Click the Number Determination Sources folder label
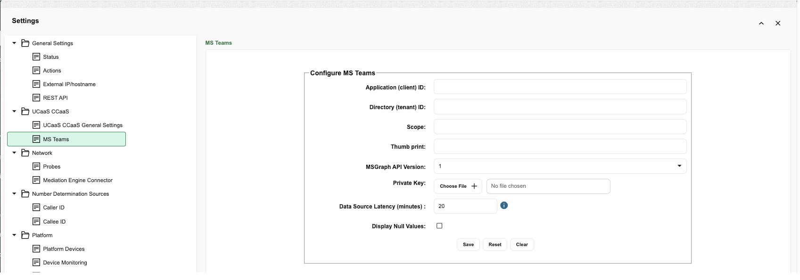 click(70, 194)
